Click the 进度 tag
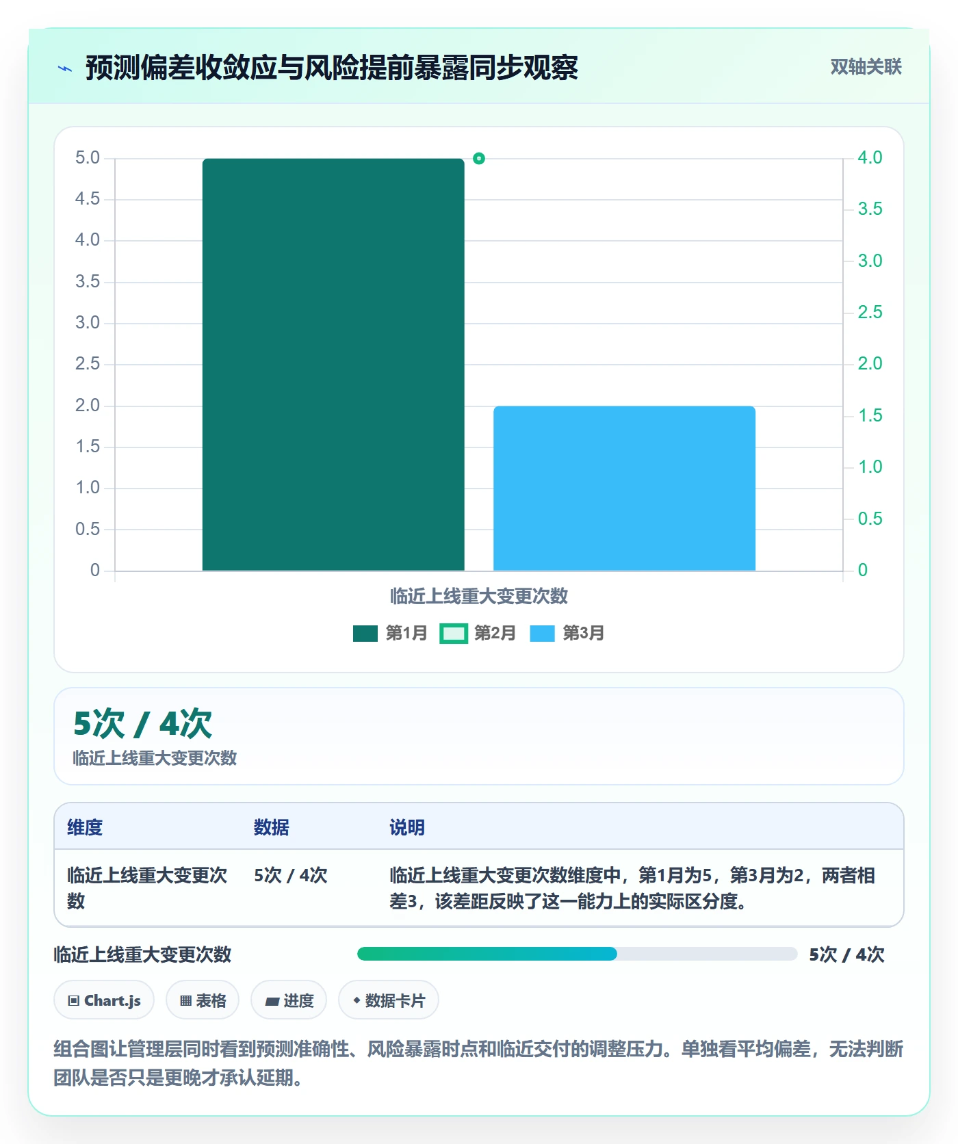The image size is (958, 1144). click(289, 1000)
